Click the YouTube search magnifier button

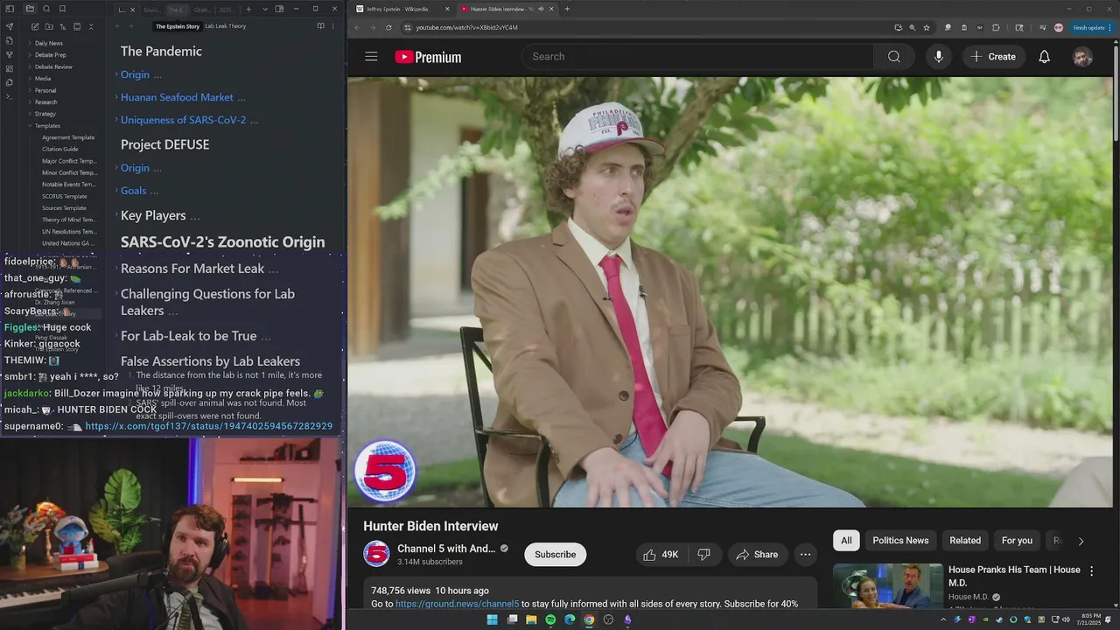tap(893, 57)
